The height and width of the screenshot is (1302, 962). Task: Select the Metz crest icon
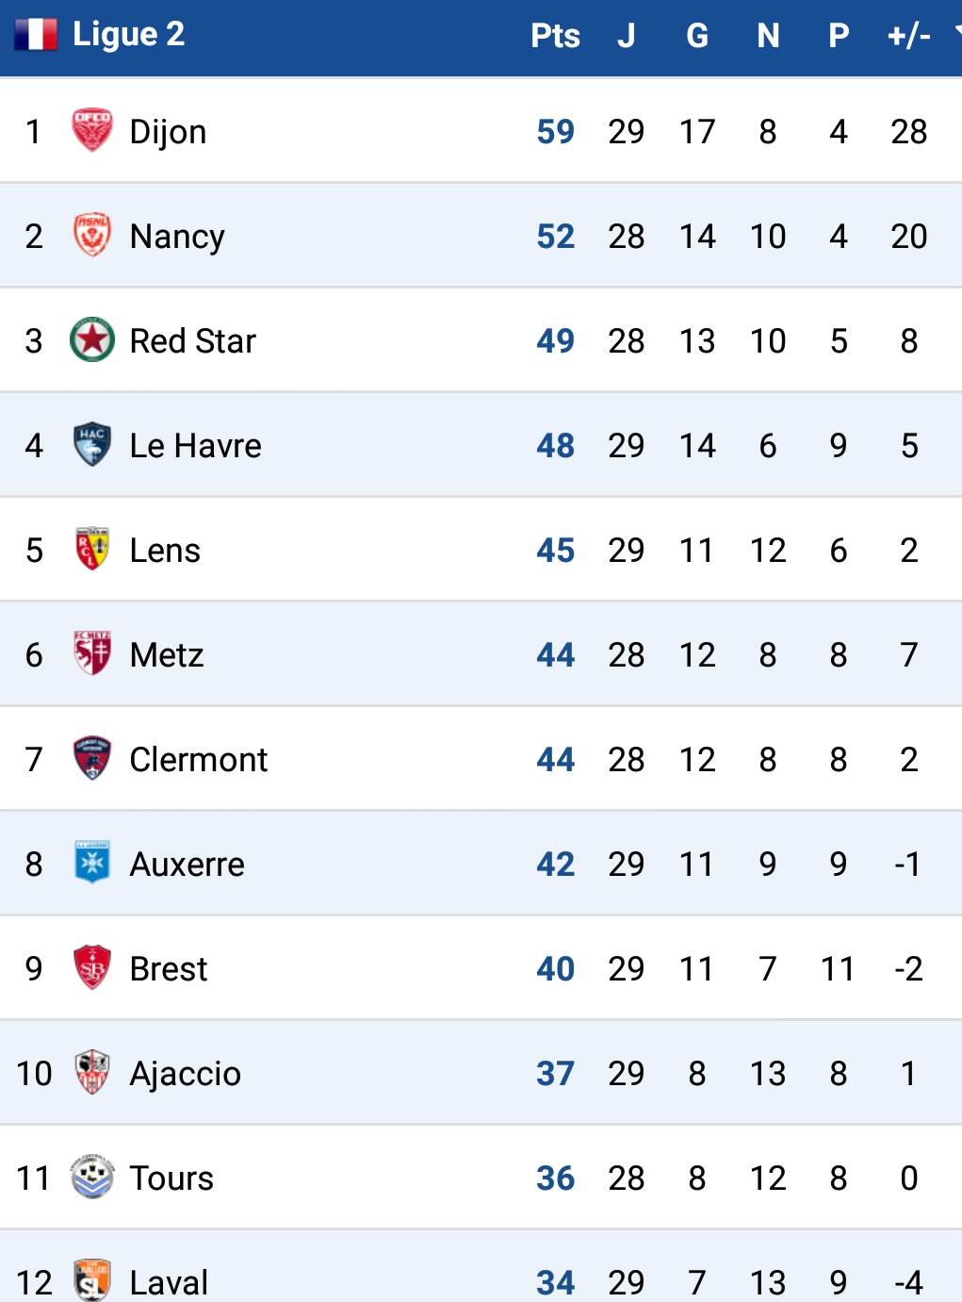[92, 653]
